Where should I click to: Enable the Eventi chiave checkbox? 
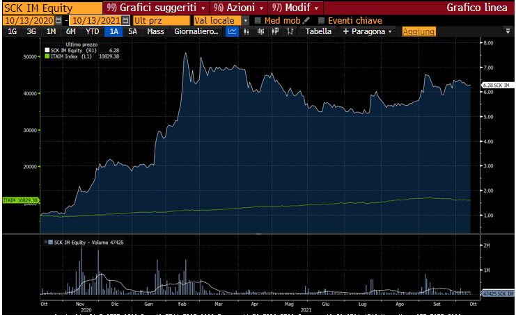(321, 20)
